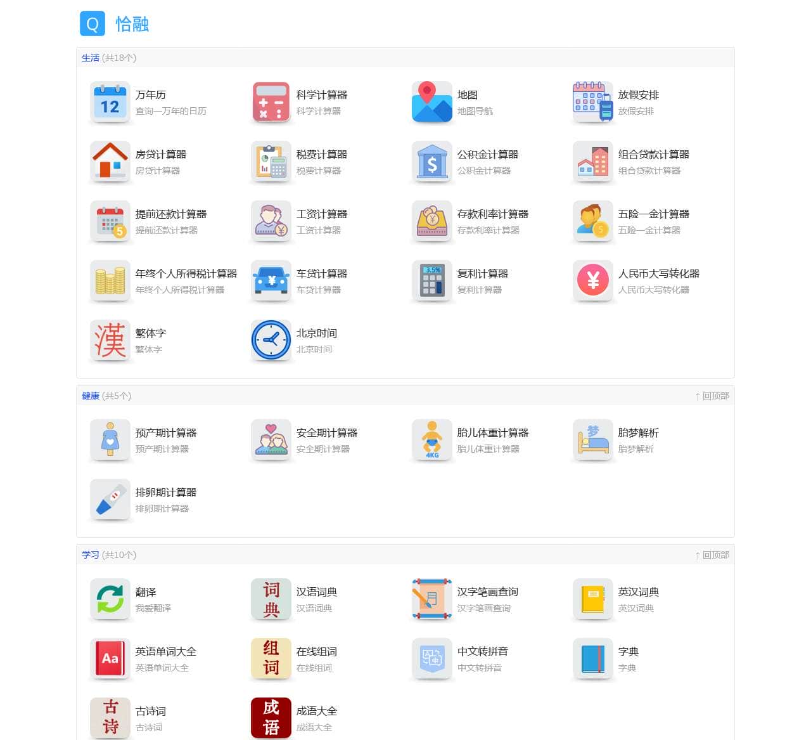Click the 字典 blue book icon

593,658
